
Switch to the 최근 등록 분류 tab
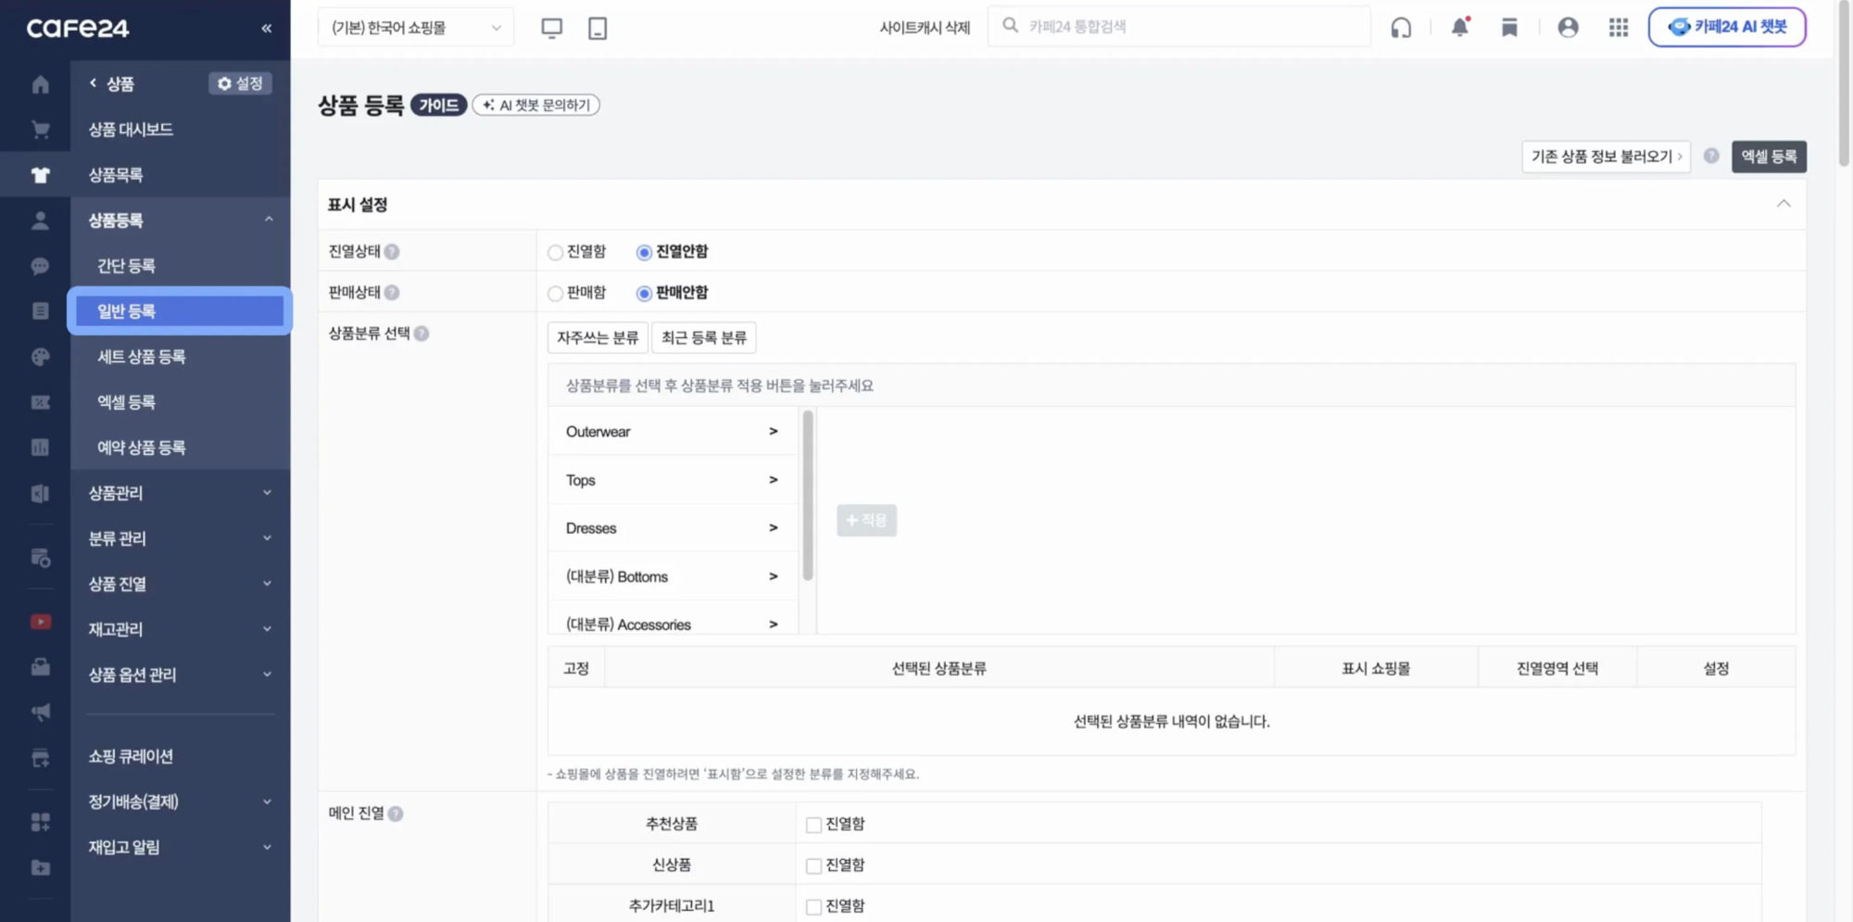704,337
